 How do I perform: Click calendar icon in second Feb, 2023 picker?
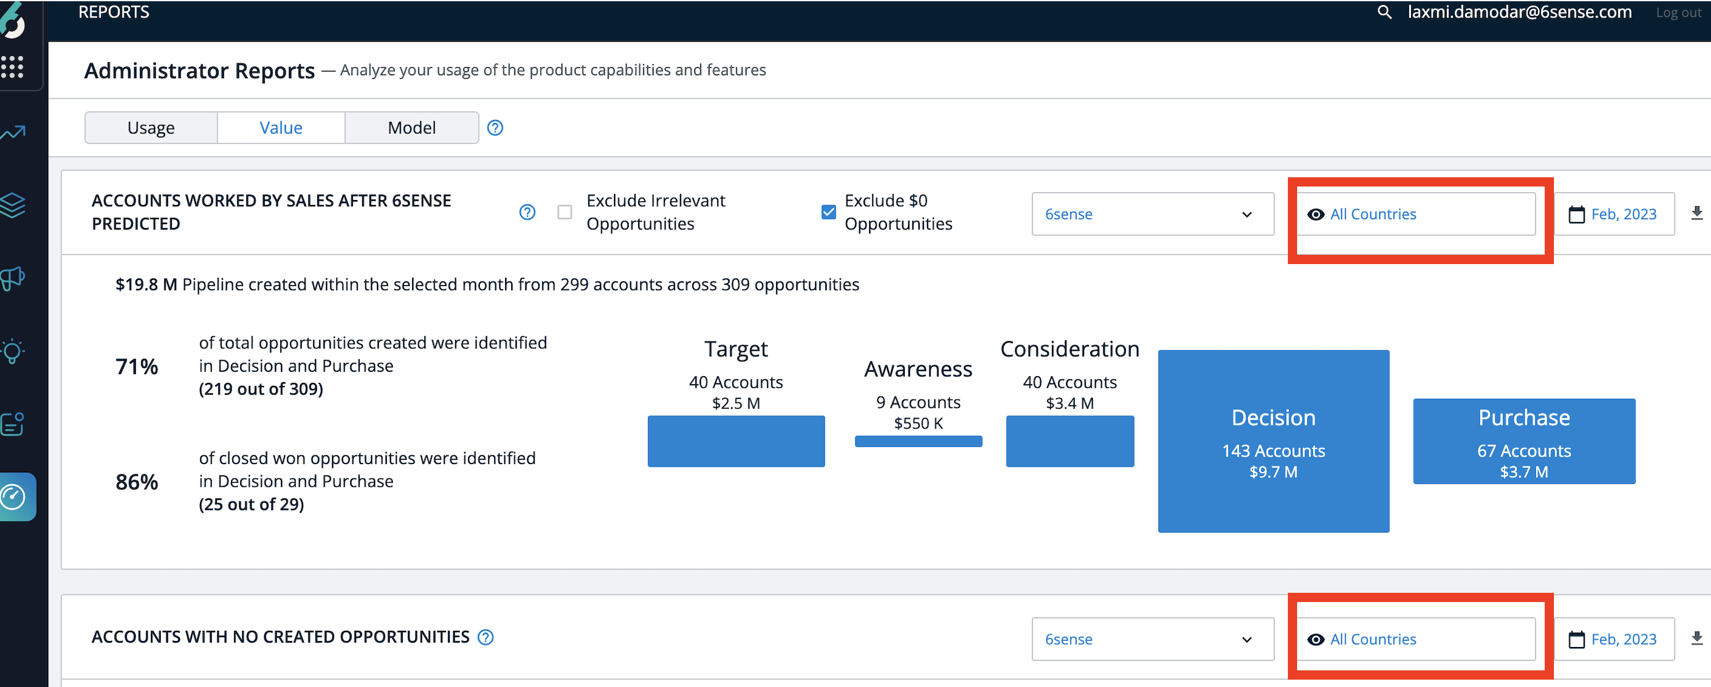click(x=1576, y=639)
